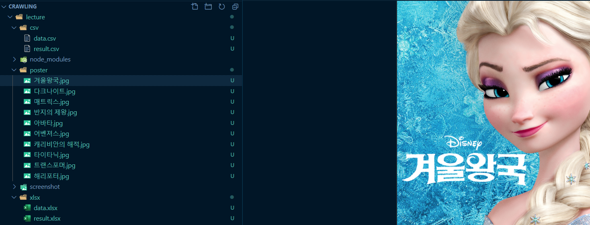Click the lecture folder name
The image size is (590, 225).
[x=35, y=17]
